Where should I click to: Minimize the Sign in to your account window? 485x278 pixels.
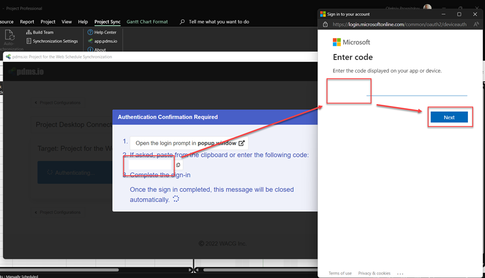coord(444,14)
